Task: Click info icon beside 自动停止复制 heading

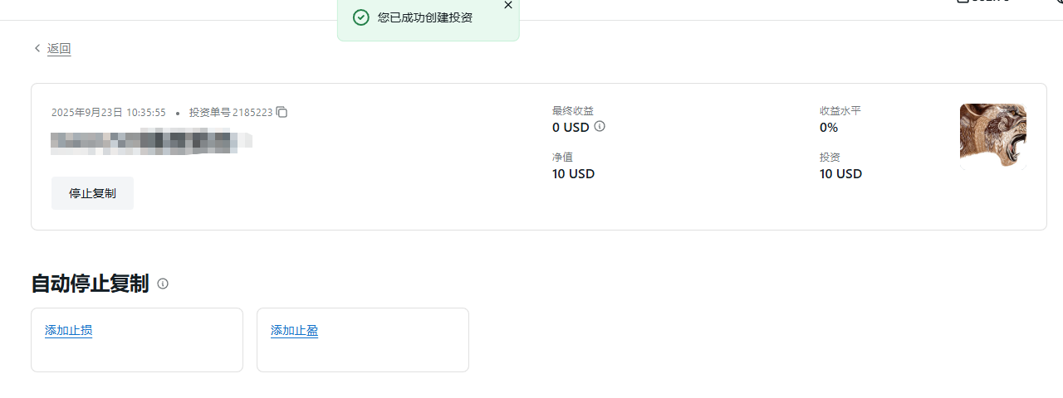Action: [x=163, y=284]
